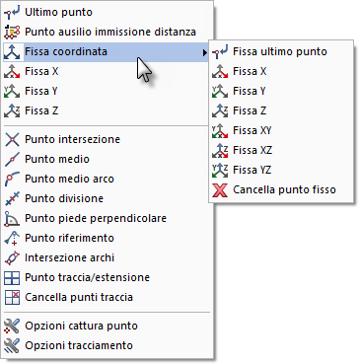Click the Cancella punti traccia grid icon
The image size is (359, 364).
pos(12,298)
